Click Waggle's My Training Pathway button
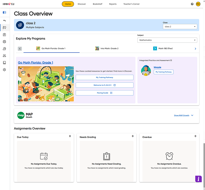This screenshot has width=205, height=190. point(163,72)
